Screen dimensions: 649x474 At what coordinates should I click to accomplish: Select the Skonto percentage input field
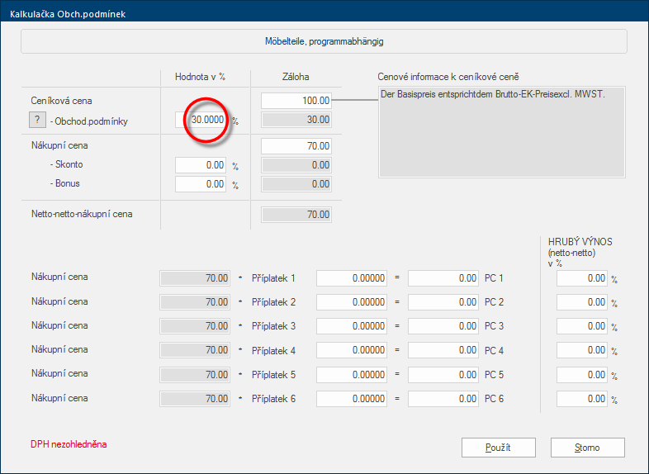point(201,165)
